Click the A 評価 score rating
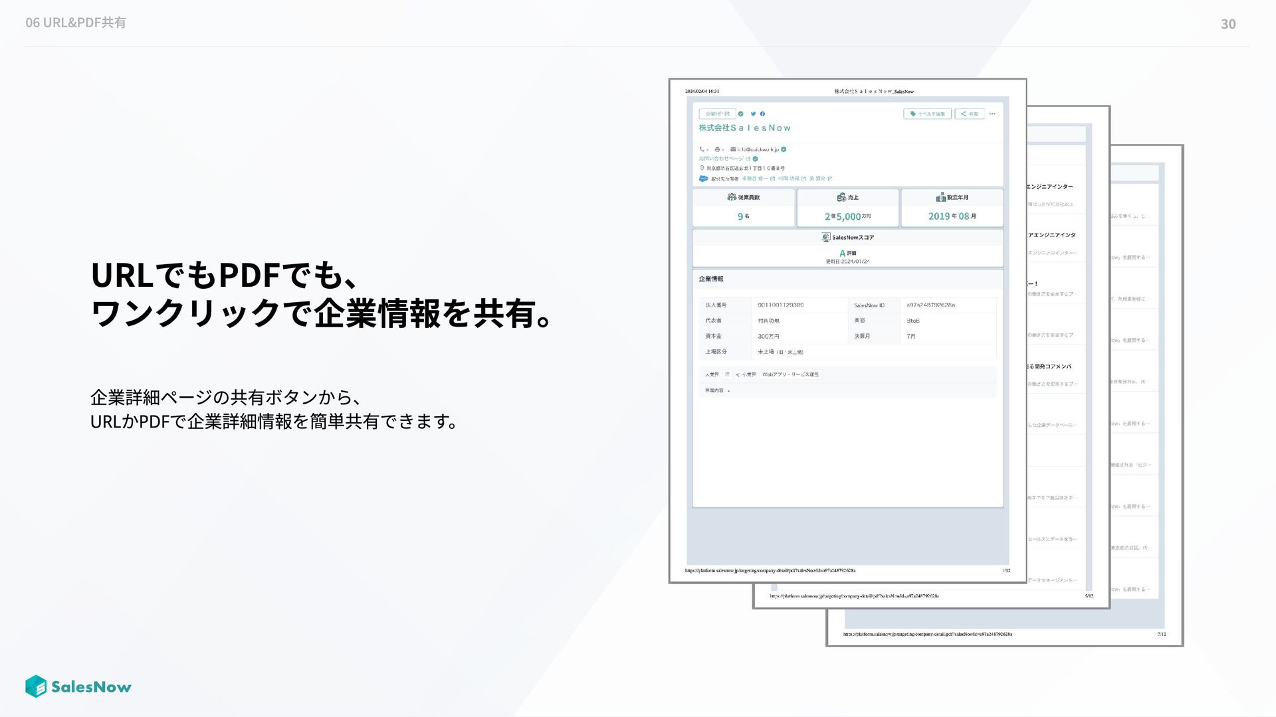 pyautogui.click(x=847, y=253)
